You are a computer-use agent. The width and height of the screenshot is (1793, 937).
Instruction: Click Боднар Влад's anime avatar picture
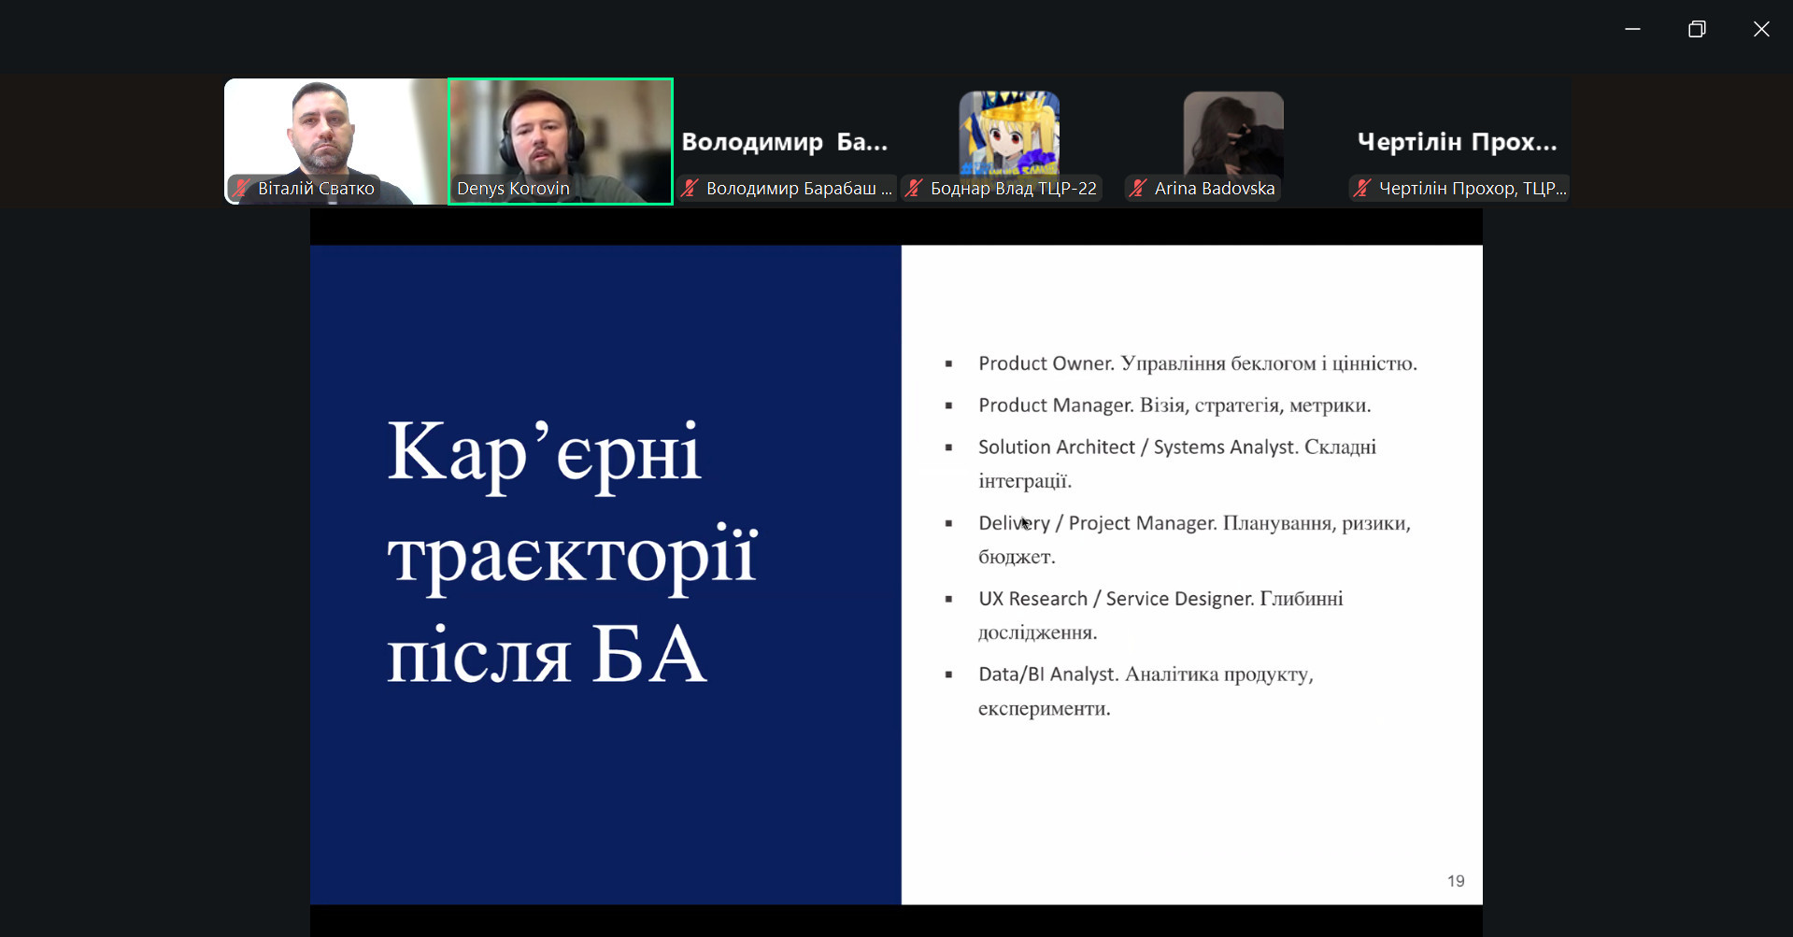(x=1009, y=131)
